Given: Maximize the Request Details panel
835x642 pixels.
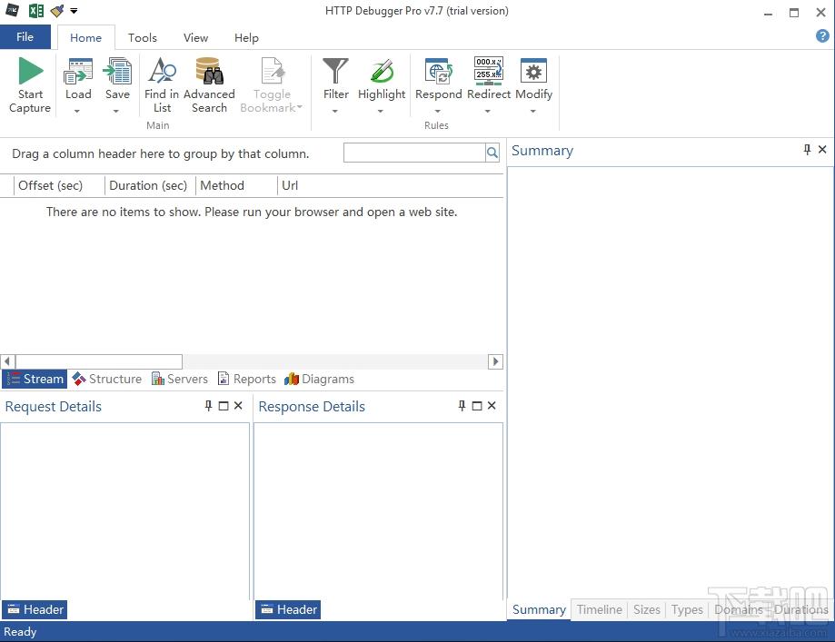Looking at the screenshot, I should point(224,406).
